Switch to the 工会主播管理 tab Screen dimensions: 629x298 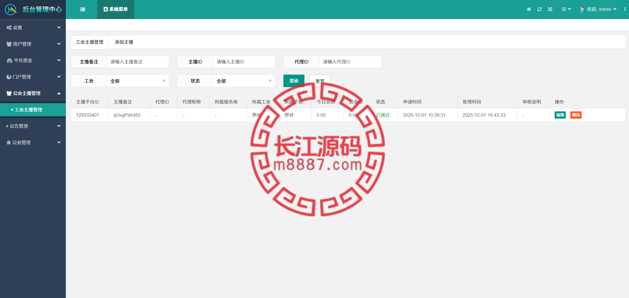[90, 42]
